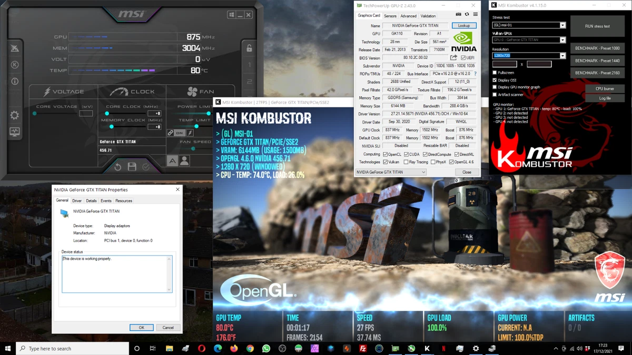
Task: Toggle the Afterburner profile lock icon
Action: click(x=249, y=48)
